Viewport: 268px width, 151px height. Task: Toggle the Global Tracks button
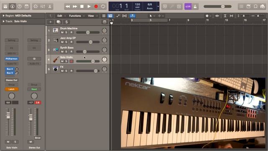point(104,22)
